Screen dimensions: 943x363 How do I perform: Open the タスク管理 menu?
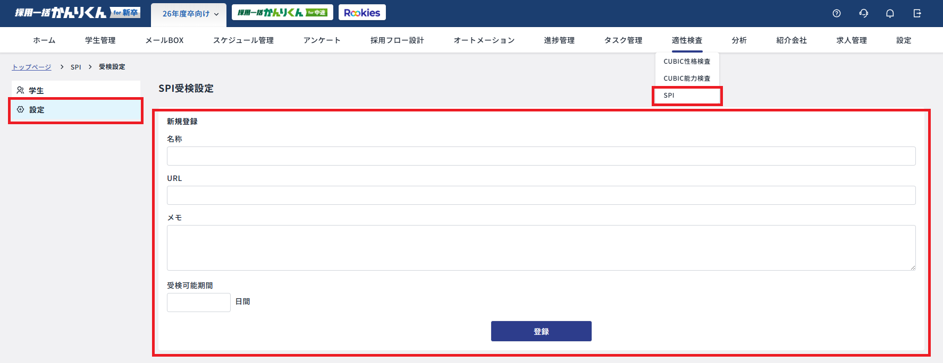point(623,40)
